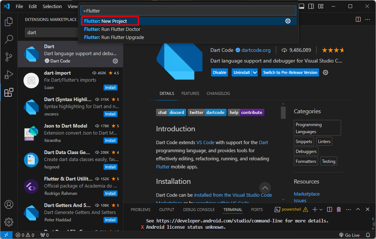Open editor More Actions ellipsis
The width and height of the screenshot is (376, 239).
pyautogui.click(x=368, y=19)
